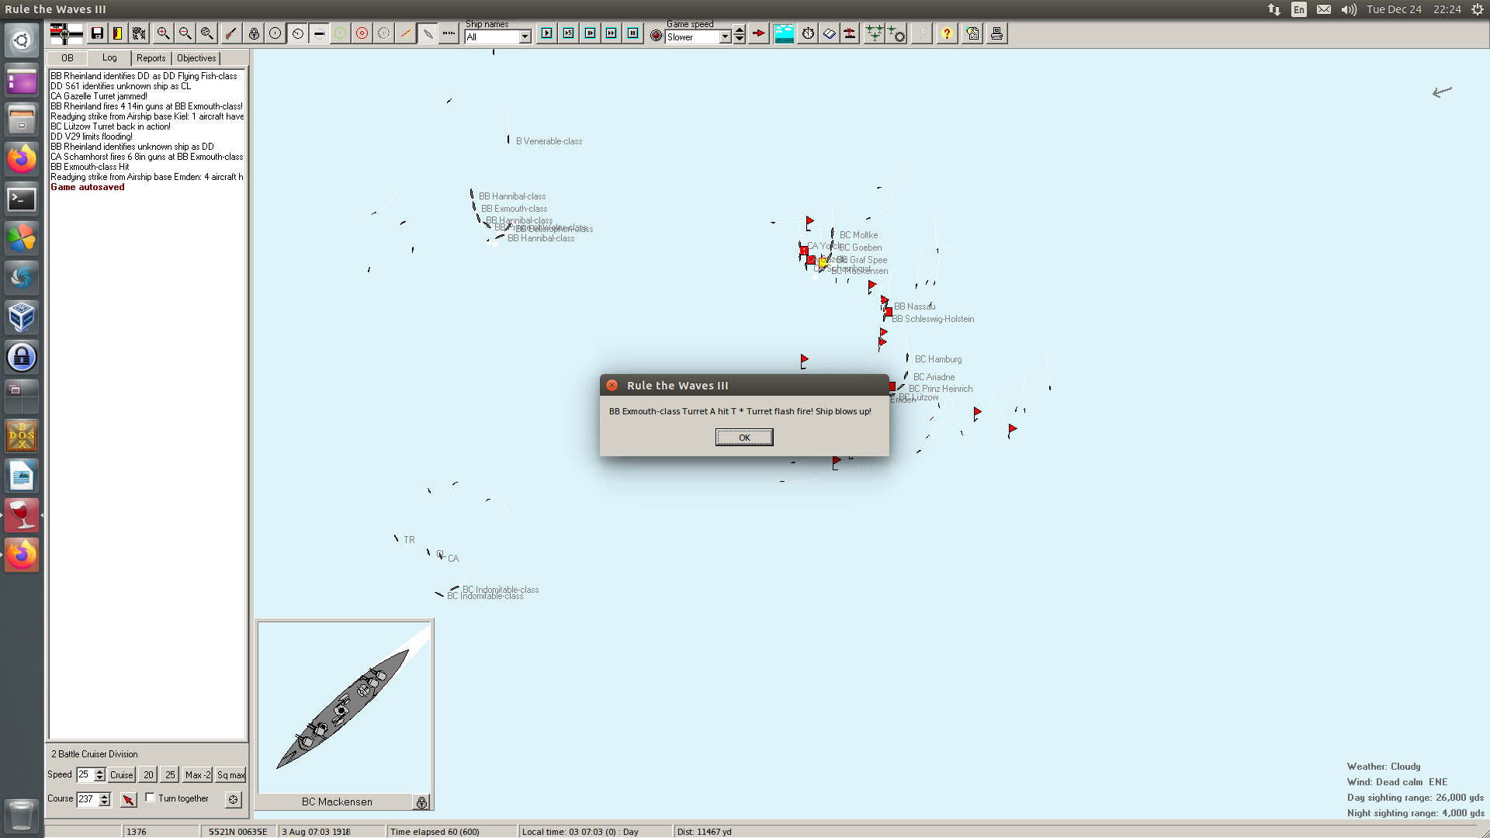The height and width of the screenshot is (838, 1490).
Task: Click the Course input field
Action: point(87,798)
